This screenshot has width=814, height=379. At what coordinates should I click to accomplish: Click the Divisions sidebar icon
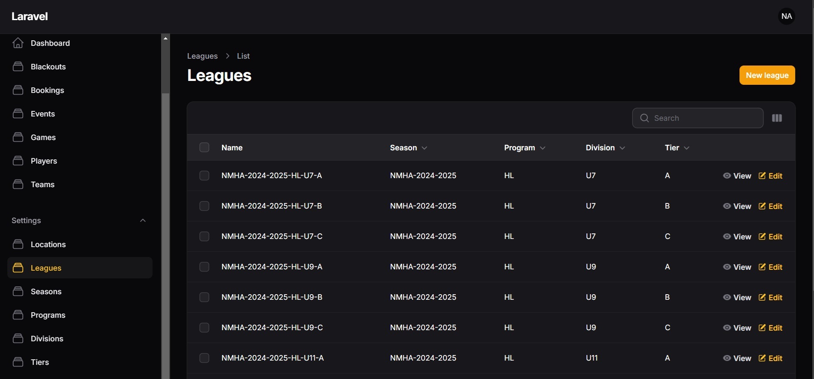click(18, 339)
